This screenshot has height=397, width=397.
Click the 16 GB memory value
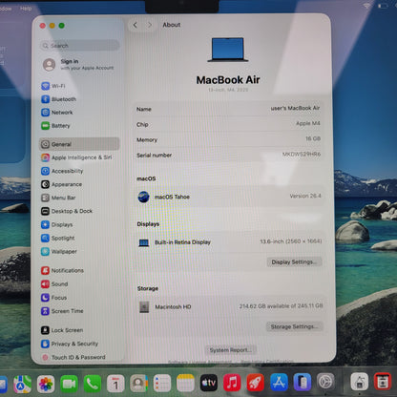tap(313, 138)
